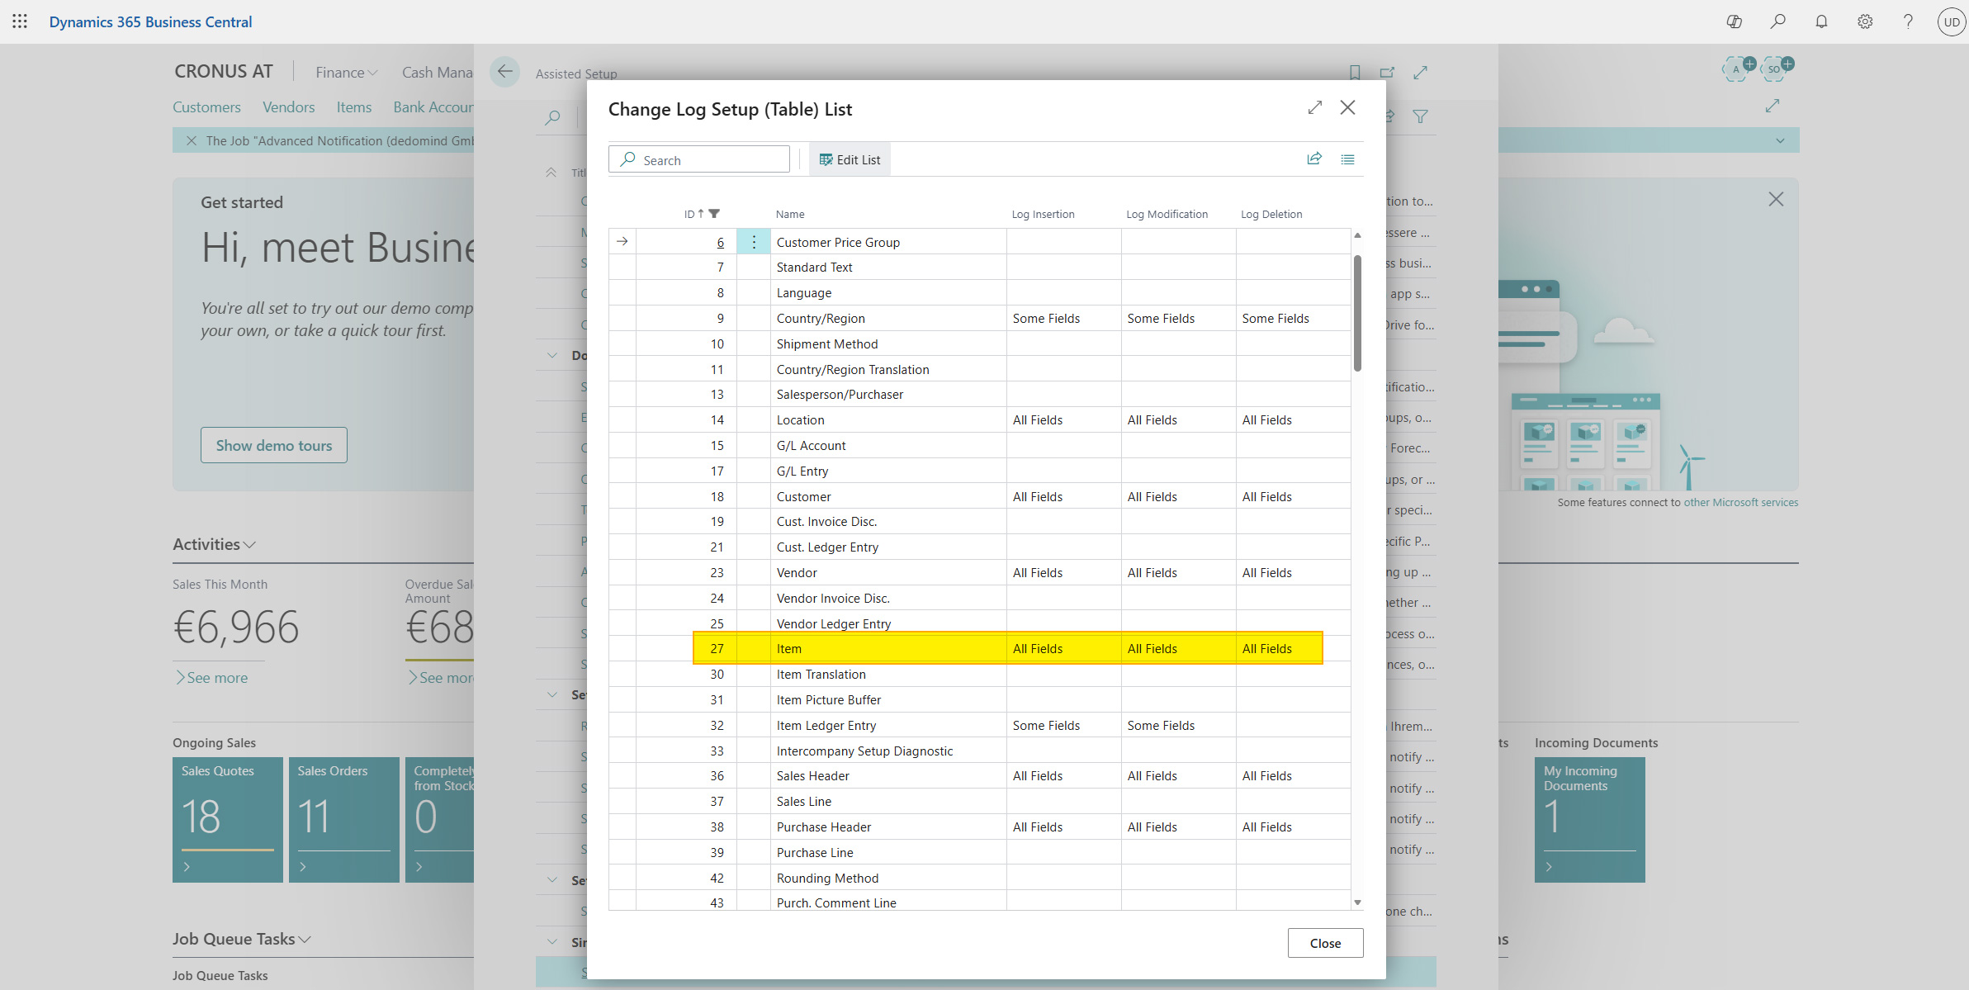Screen dimensions: 1969x990
Task: Open help using the question mark icon
Action: 1907,21
